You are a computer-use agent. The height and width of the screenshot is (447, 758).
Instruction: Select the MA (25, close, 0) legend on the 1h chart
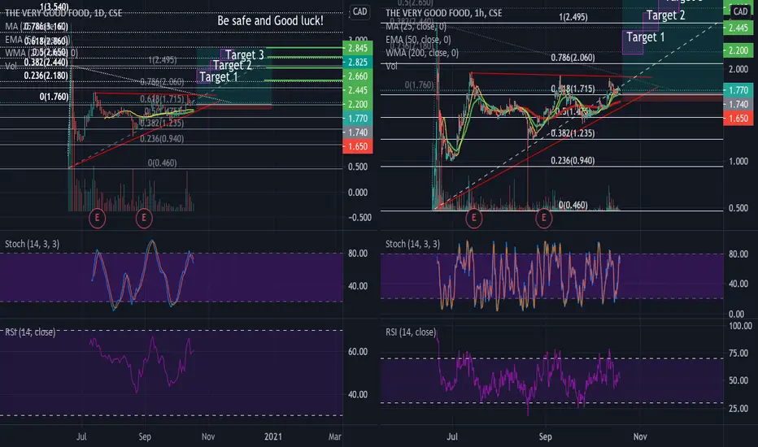(416, 27)
